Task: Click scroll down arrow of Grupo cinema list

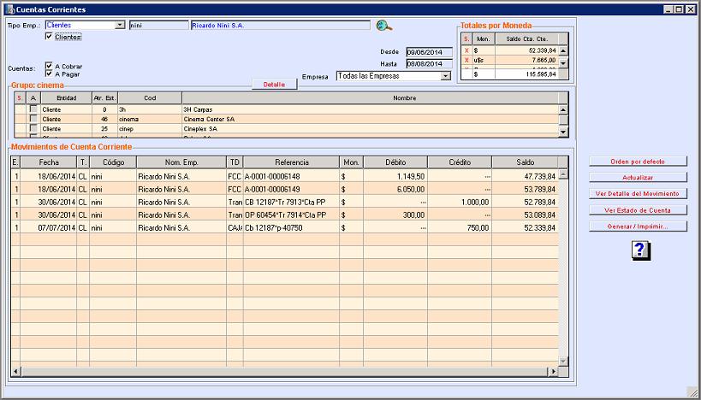Action: 563,132
